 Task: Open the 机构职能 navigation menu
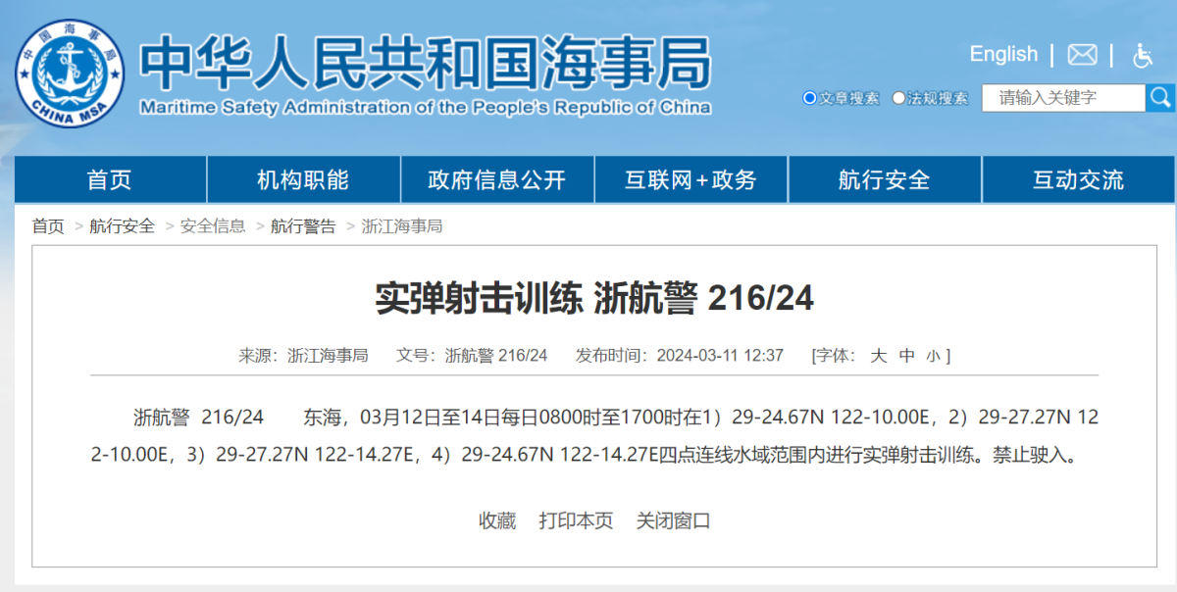coord(303,179)
